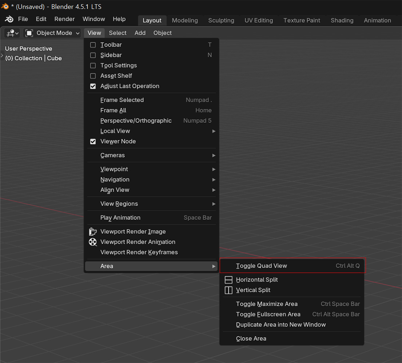Click the '(0) Collection | Cube' label

(x=33, y=58)
